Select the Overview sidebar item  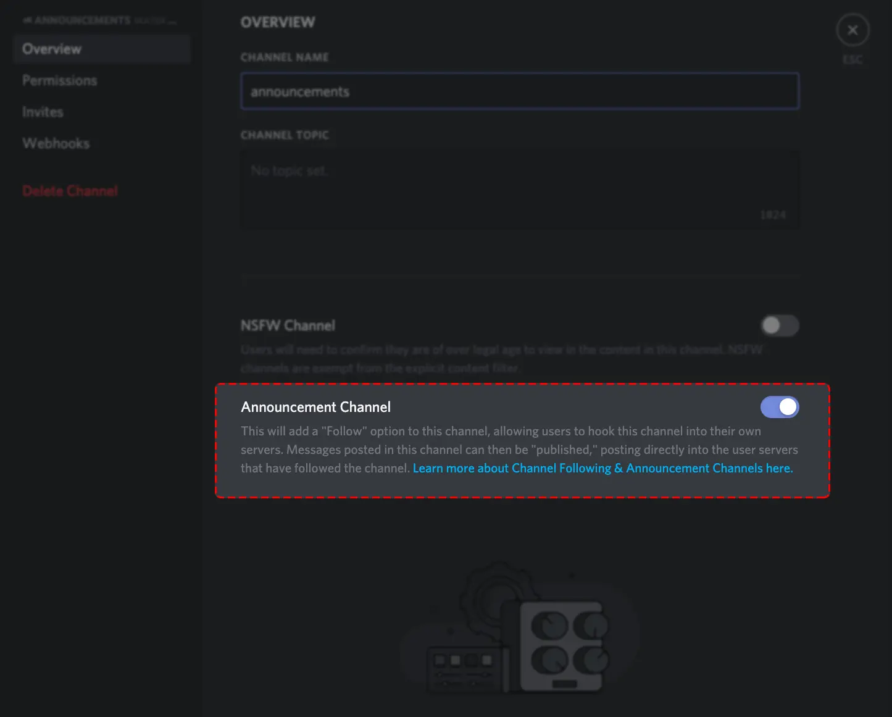101,49
